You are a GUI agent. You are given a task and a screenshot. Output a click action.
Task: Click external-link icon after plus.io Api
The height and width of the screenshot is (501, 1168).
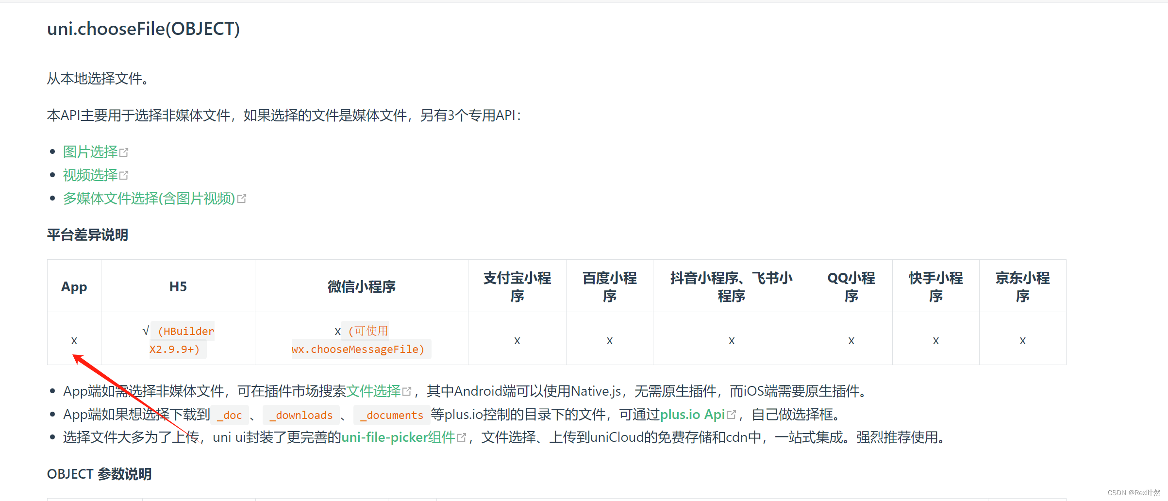coord(731,415)
